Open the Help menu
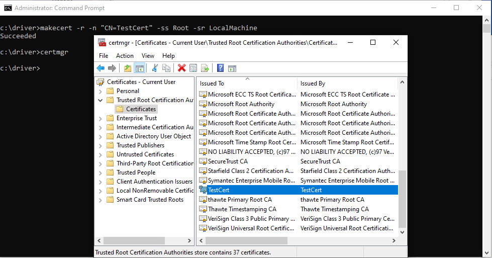Image resolution: width=492 pixels, height=258 pixels. tap(168, 55)
